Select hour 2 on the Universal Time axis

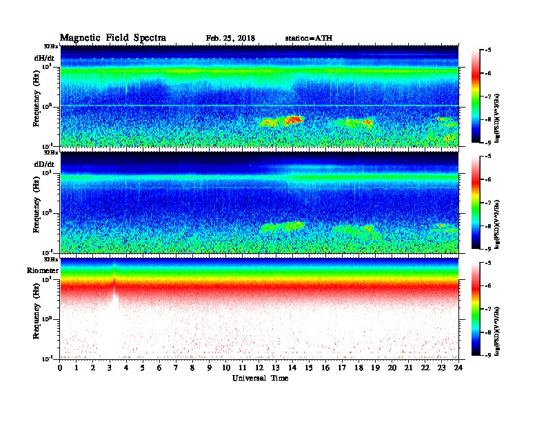pos(93,368)
